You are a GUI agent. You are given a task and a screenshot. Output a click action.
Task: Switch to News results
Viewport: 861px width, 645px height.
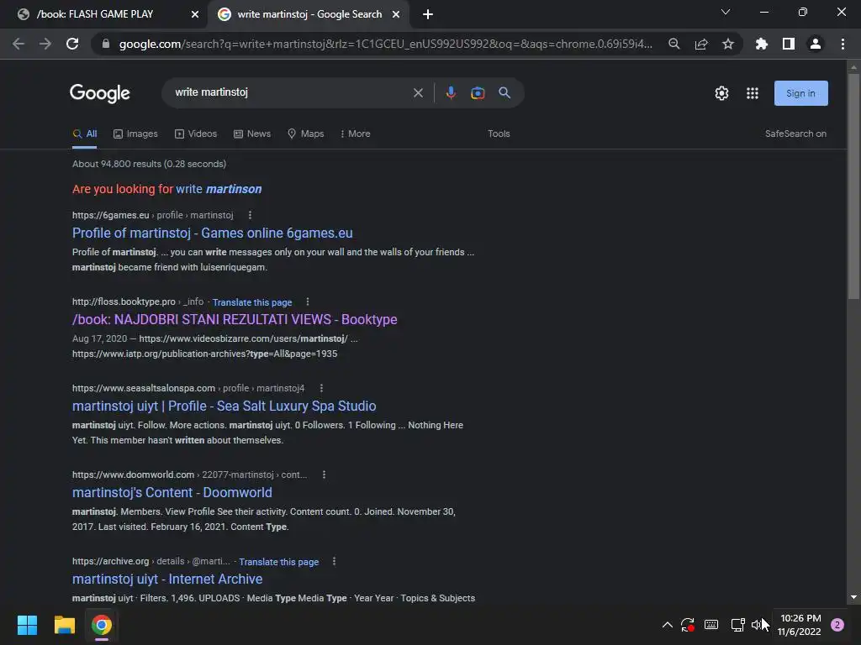click(252, 134)
